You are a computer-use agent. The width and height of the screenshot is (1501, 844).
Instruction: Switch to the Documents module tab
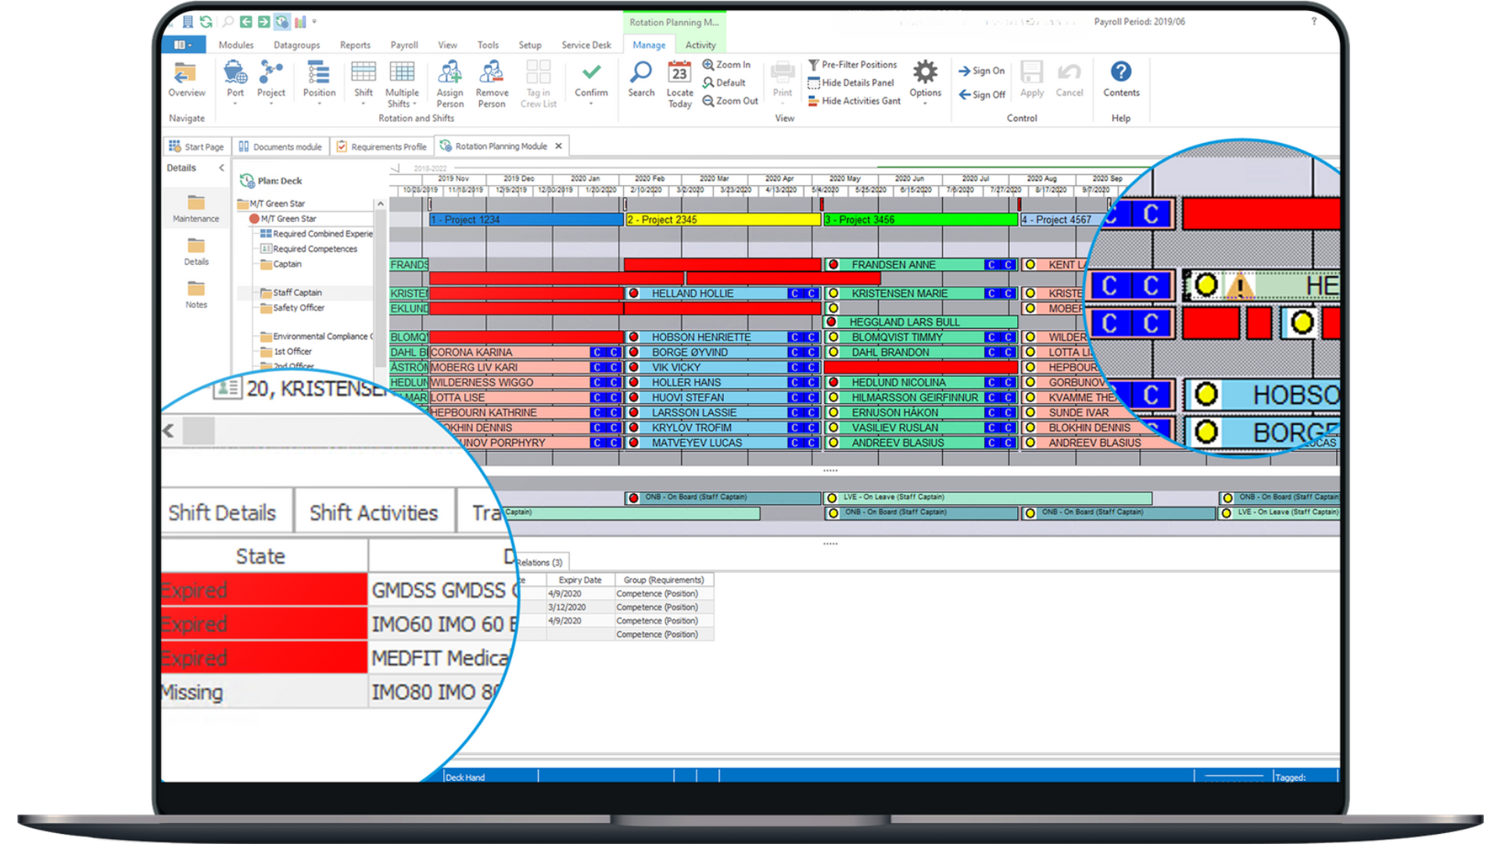[280, 146]
